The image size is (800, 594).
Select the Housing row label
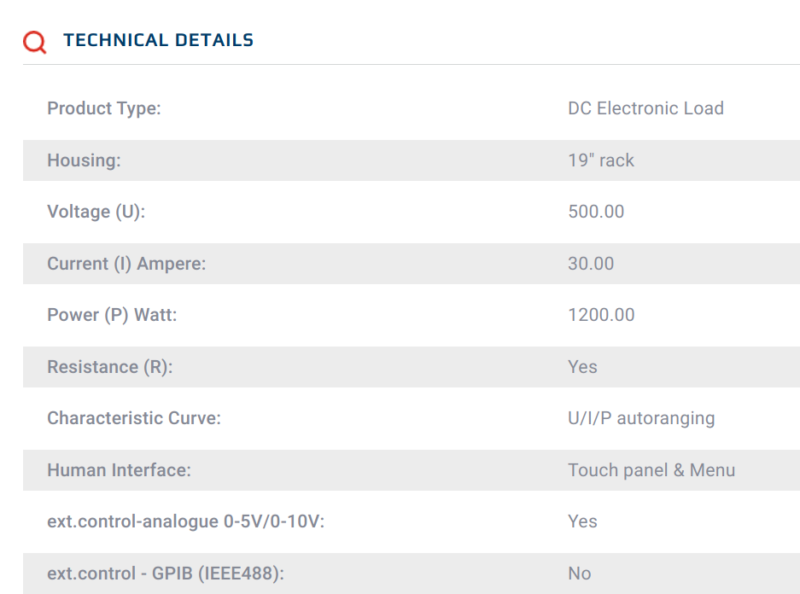point(85,160)
